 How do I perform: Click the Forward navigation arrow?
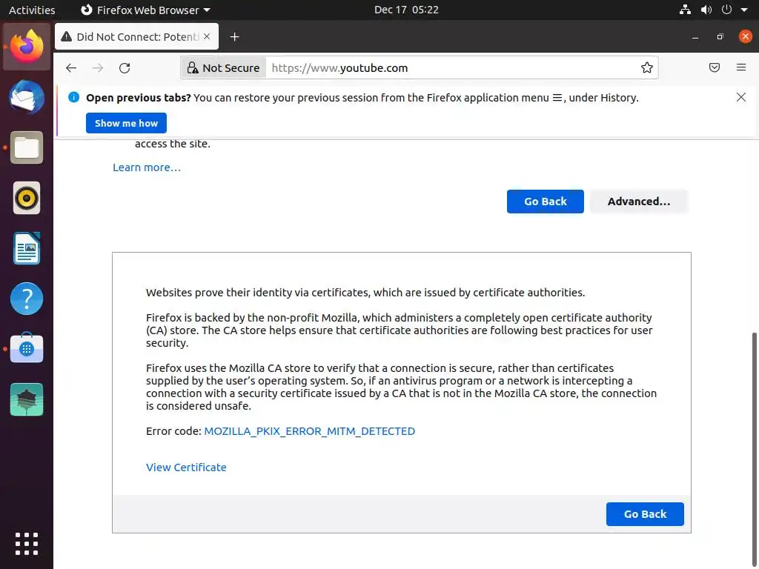pyautogui.click(x=98, y=67)
